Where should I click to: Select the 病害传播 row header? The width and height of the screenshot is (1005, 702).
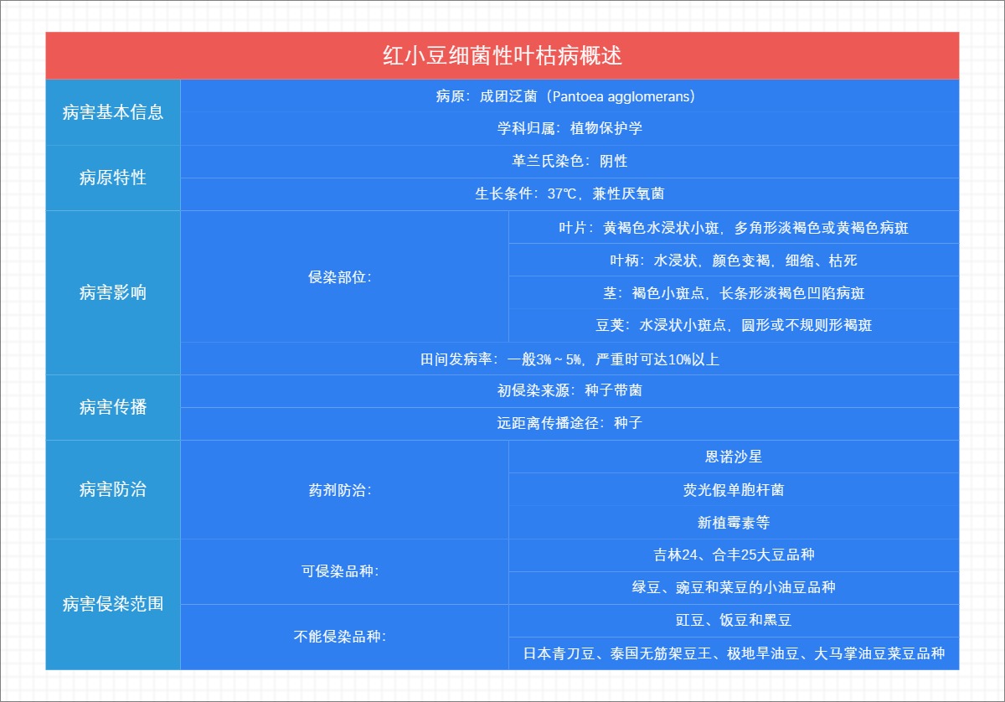click(113, 406)
